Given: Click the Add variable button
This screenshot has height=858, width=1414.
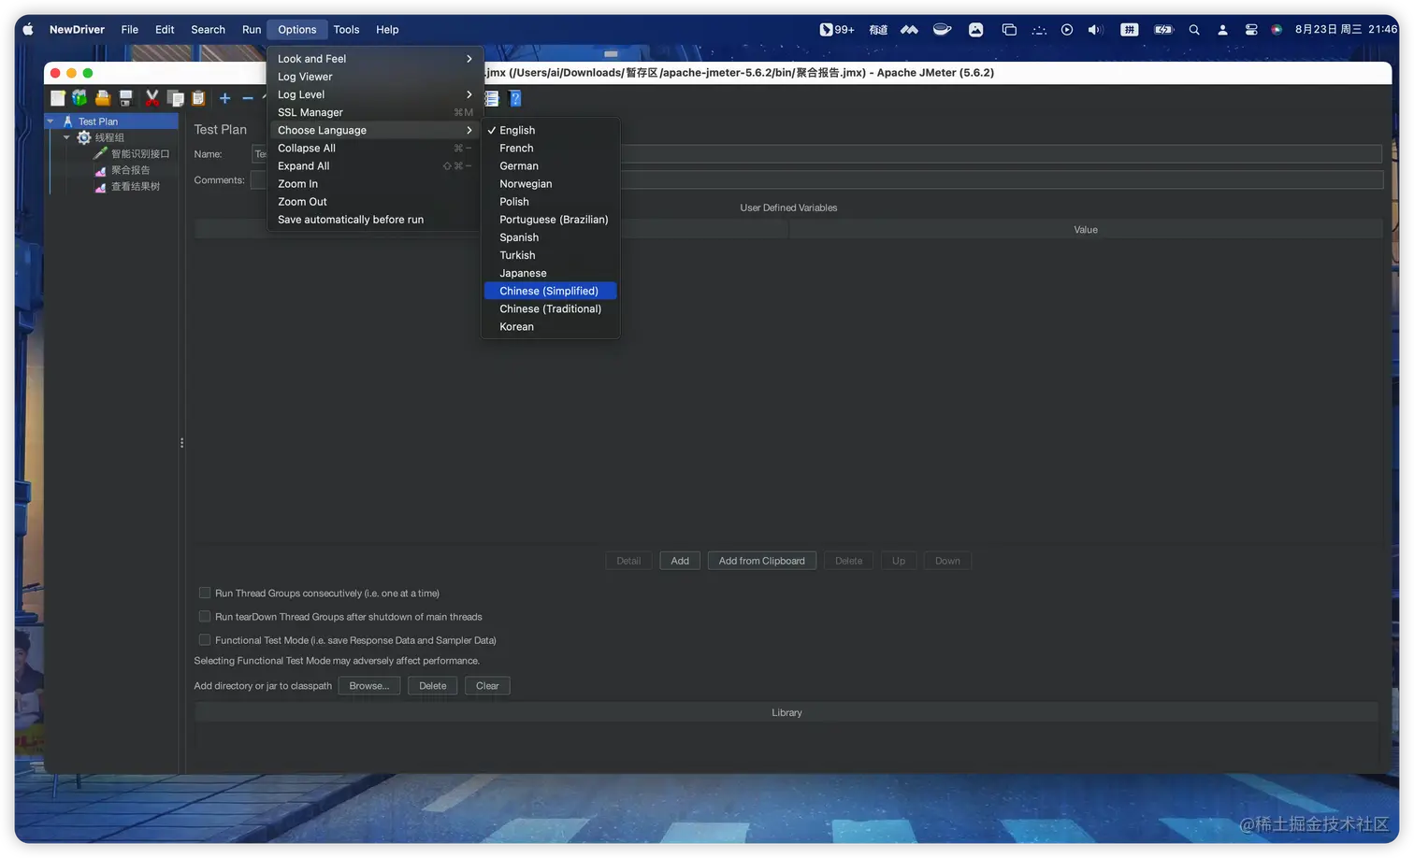Looking at the screenshot, I should click(x=680, y=561).
